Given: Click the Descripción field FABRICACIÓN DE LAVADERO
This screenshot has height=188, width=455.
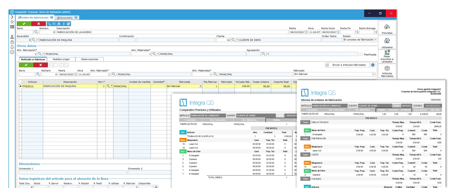Looking at the screenshot, I should point(172,32).
